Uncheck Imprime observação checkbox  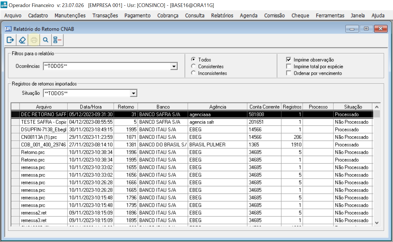click(x=289, y=59)
